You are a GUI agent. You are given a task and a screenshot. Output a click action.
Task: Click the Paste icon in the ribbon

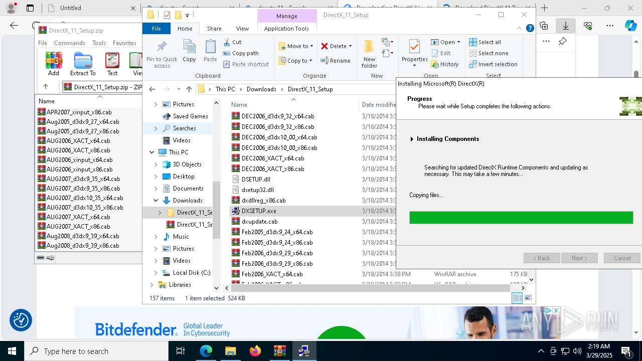(x=210, y=51)
